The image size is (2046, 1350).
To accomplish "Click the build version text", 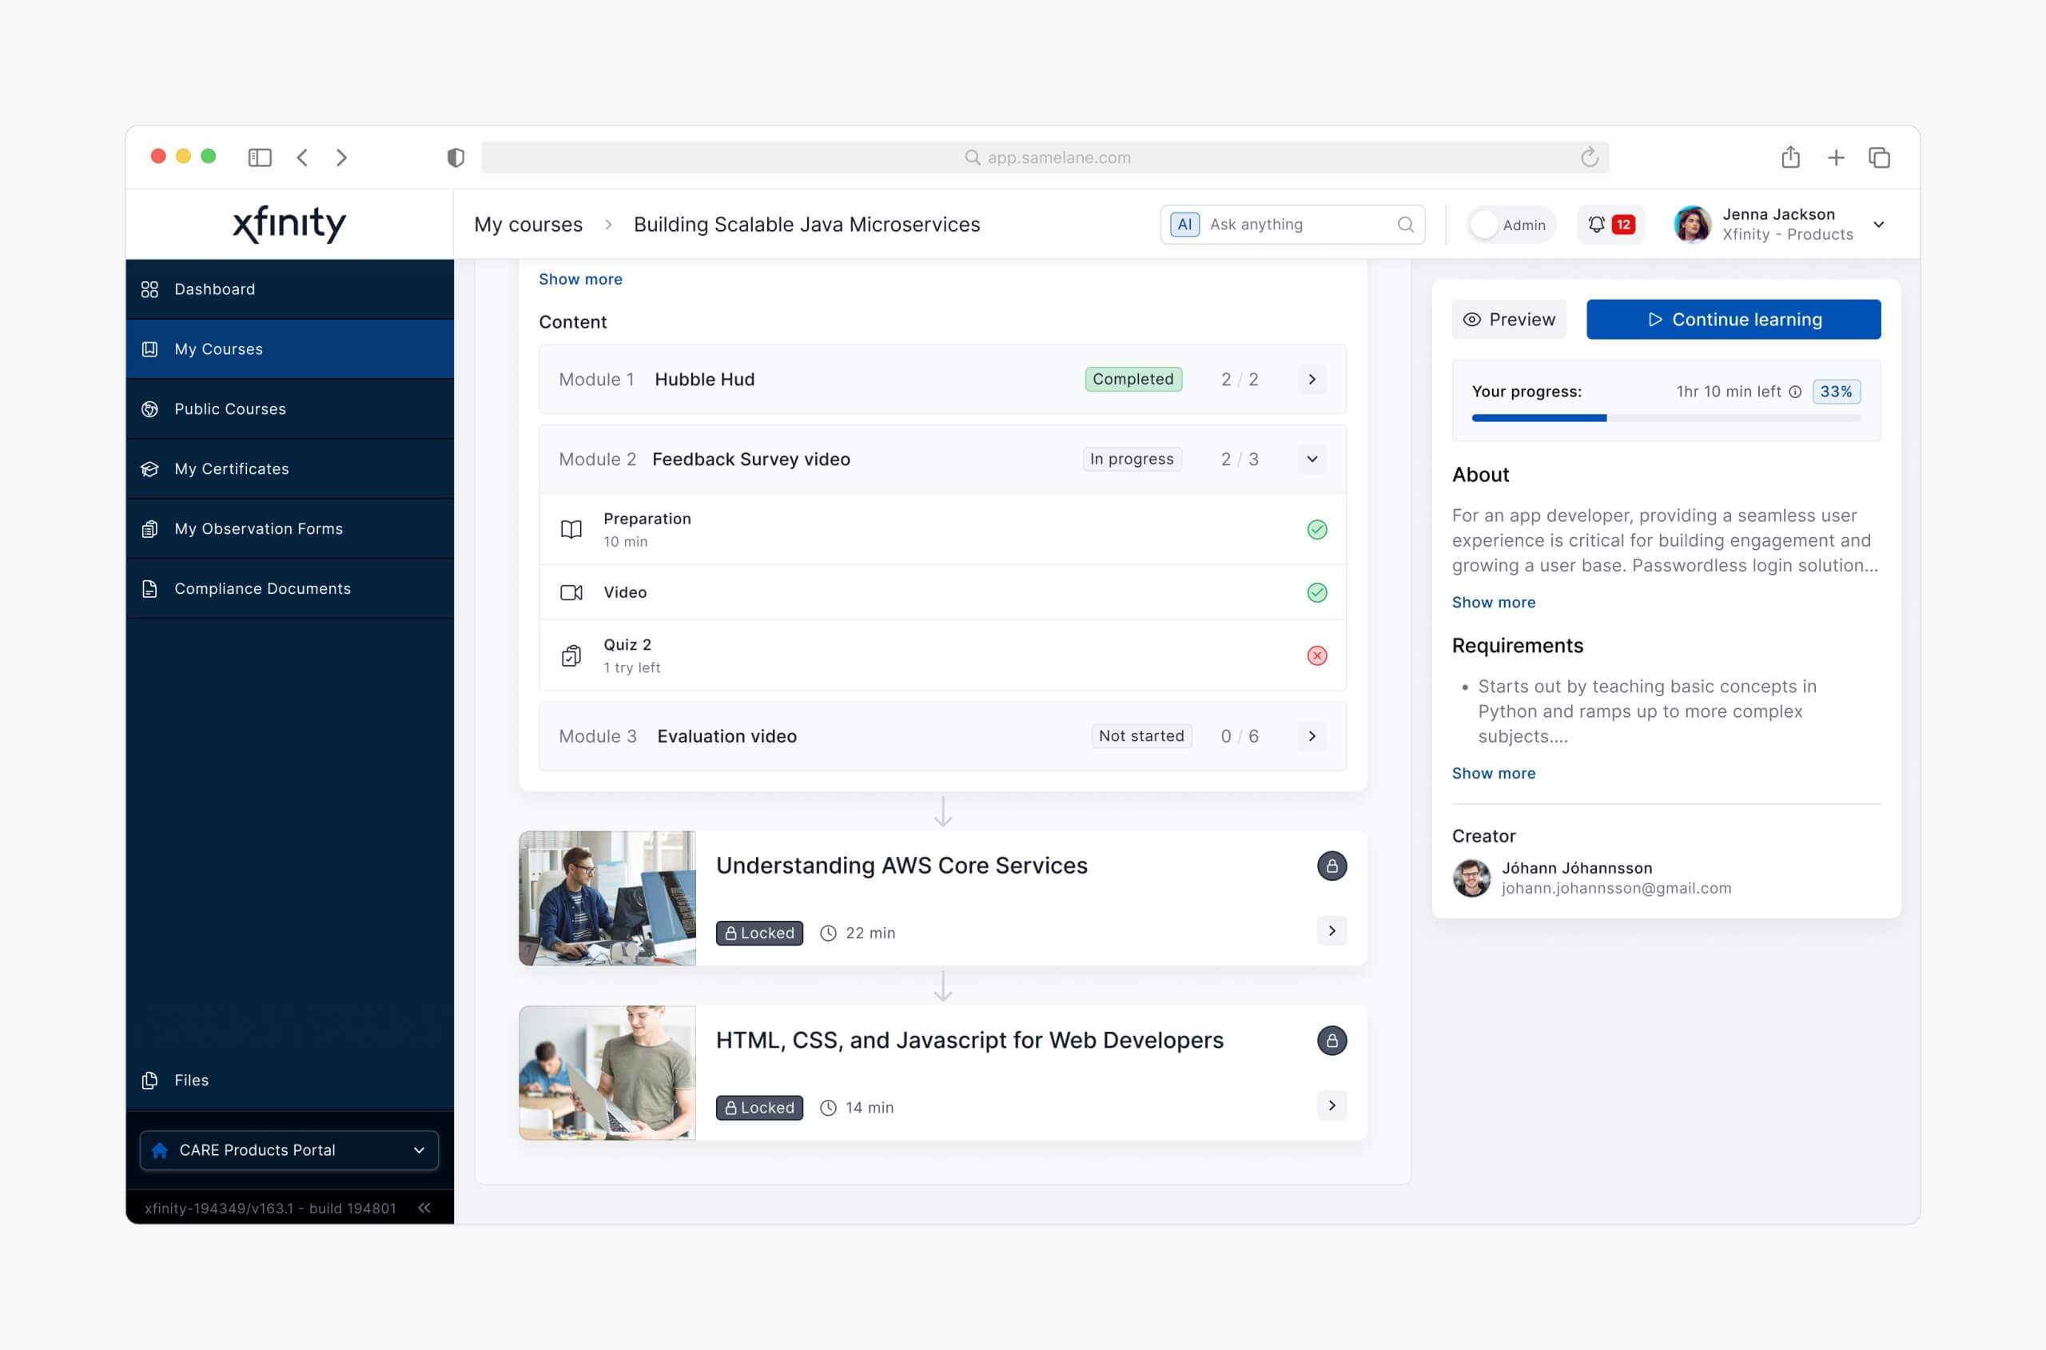I will tap(270, 1209).
